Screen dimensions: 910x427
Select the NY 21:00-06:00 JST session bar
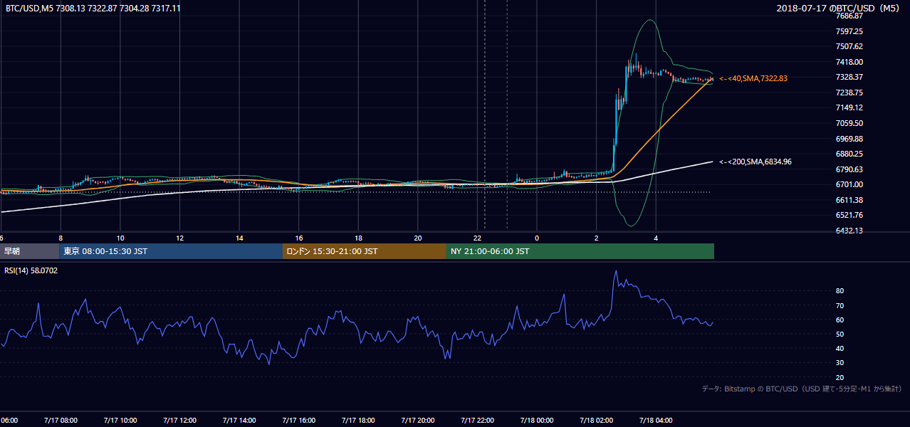click(x=580, y=251)
